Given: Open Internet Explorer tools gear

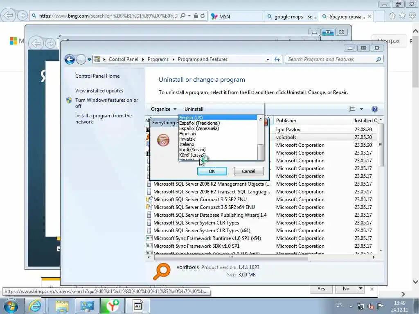Looking at the screenshot, I should 412,16.
